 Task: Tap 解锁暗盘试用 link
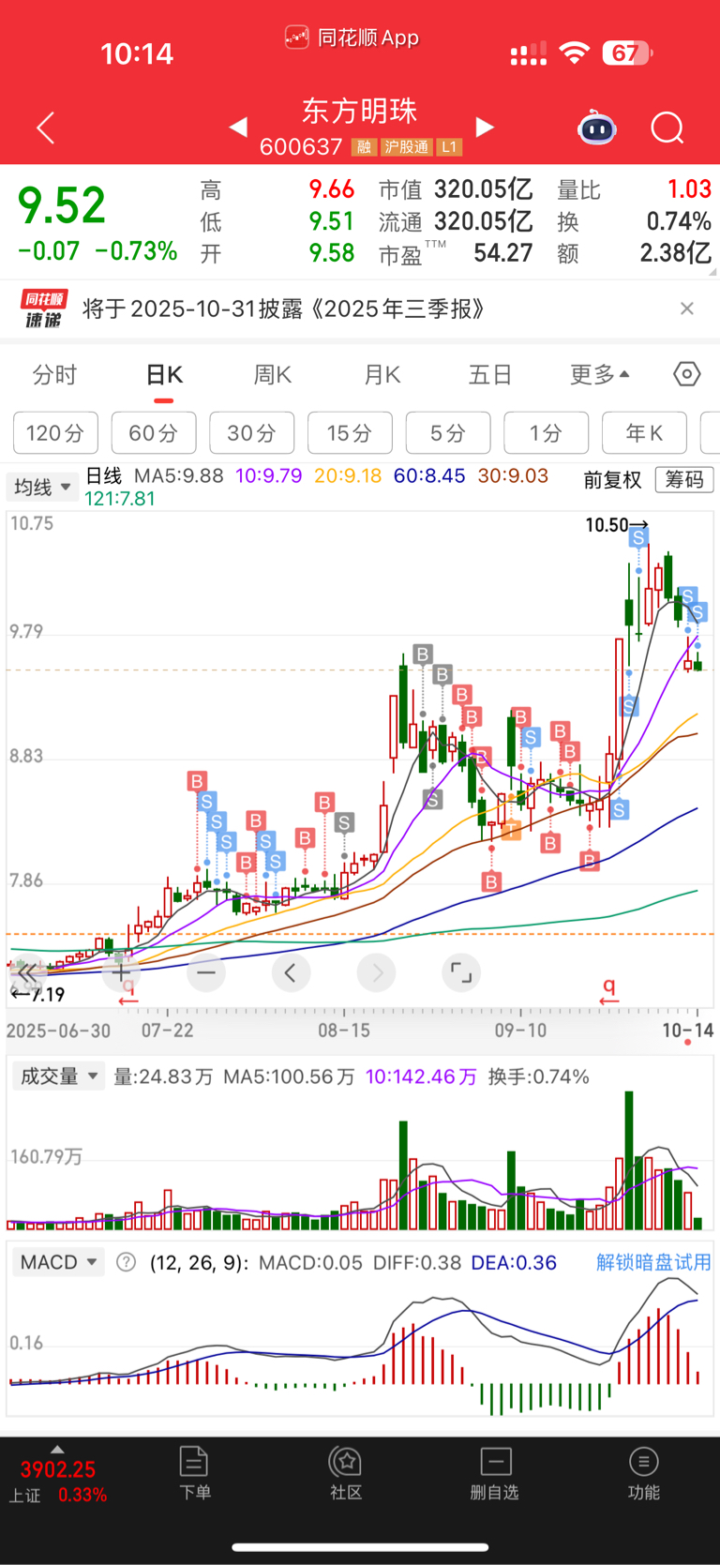tap(653, 1262)
